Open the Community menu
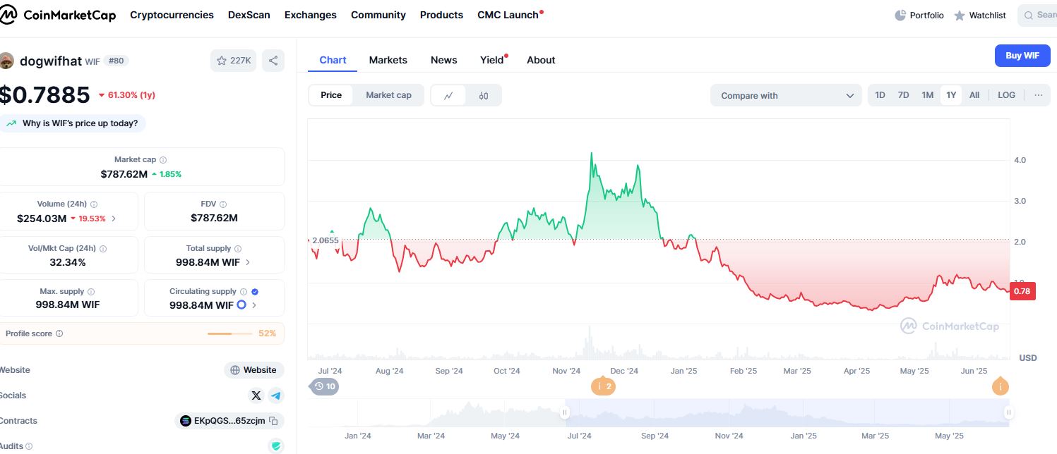 [x=378, y=15]
